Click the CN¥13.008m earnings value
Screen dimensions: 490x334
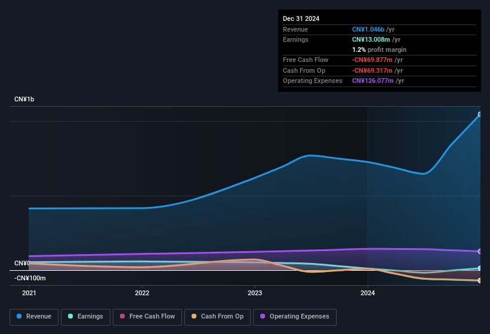pyautogui.click(x=371, y=39)
